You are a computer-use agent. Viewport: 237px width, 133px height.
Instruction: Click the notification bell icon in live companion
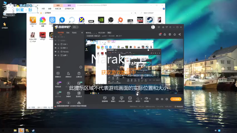(x=174, y=34)
